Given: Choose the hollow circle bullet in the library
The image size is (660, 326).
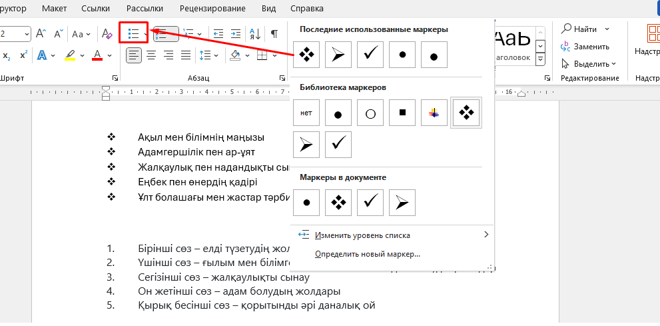Looking at the screenshot, I should [370, 113].
